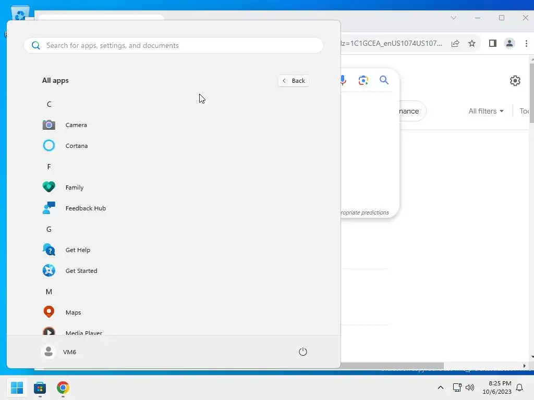Click the Start menu search magnifier icon
This screenshot has height=400, width=534.
coord(36,45)
